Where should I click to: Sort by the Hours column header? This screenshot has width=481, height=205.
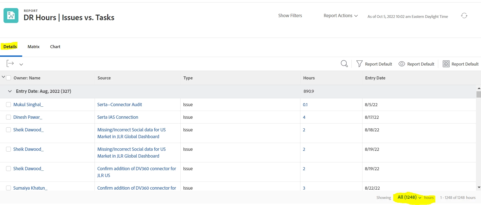[309, 78]
